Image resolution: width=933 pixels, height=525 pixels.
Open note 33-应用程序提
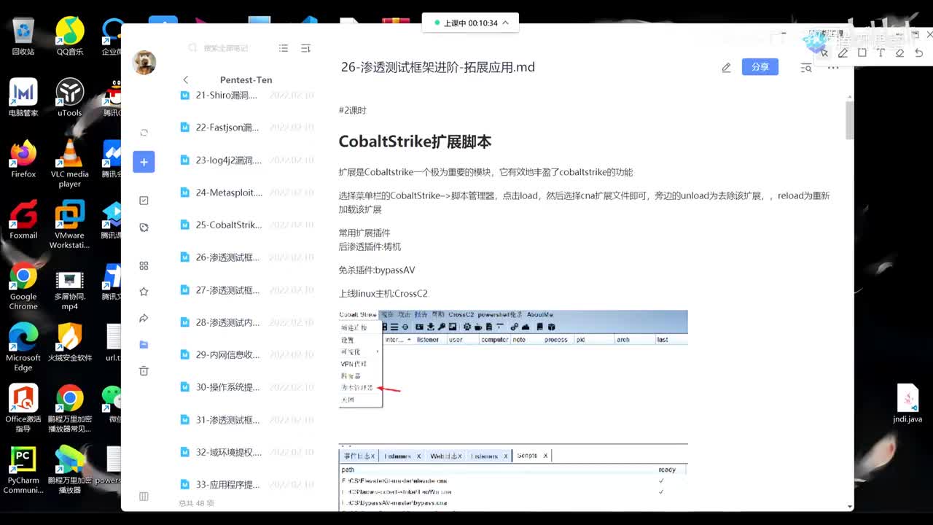[246, 484]
